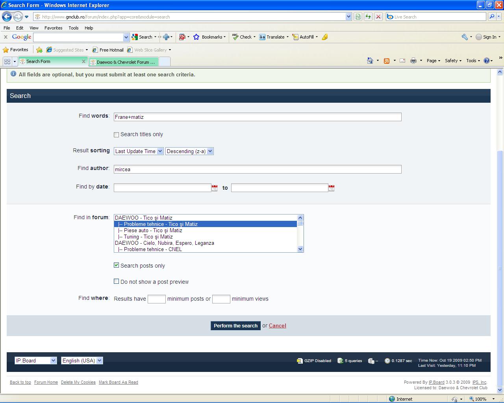Switch to Daewoo & Chevrolet Forum tab
This screenshot has width=504, height=403.
coord(124,62)
